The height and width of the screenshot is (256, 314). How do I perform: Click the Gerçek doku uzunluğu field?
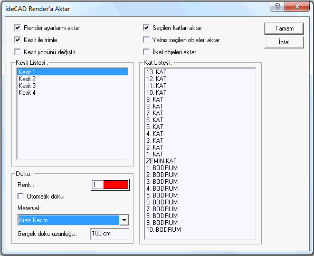[110, 234]
